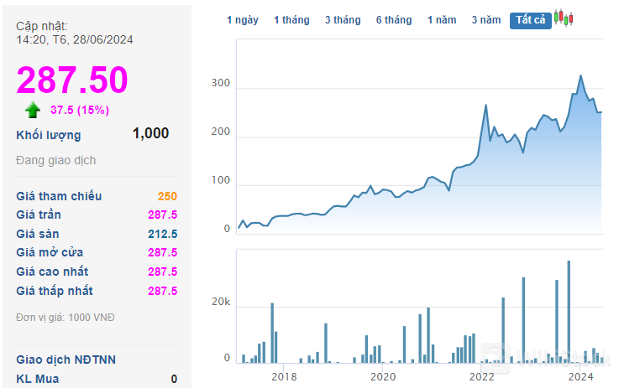Viewport: 619px width, 388px height.
Task: Click the 2018 label on time axis
Action: tap(284, 377)
